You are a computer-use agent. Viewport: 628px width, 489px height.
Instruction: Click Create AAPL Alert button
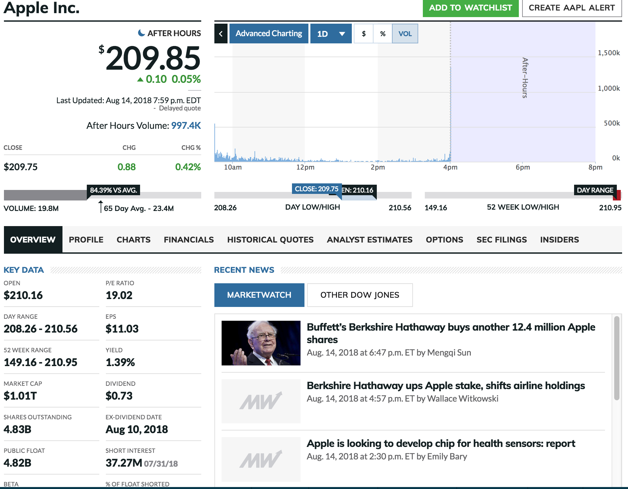(x=572, y=8)
